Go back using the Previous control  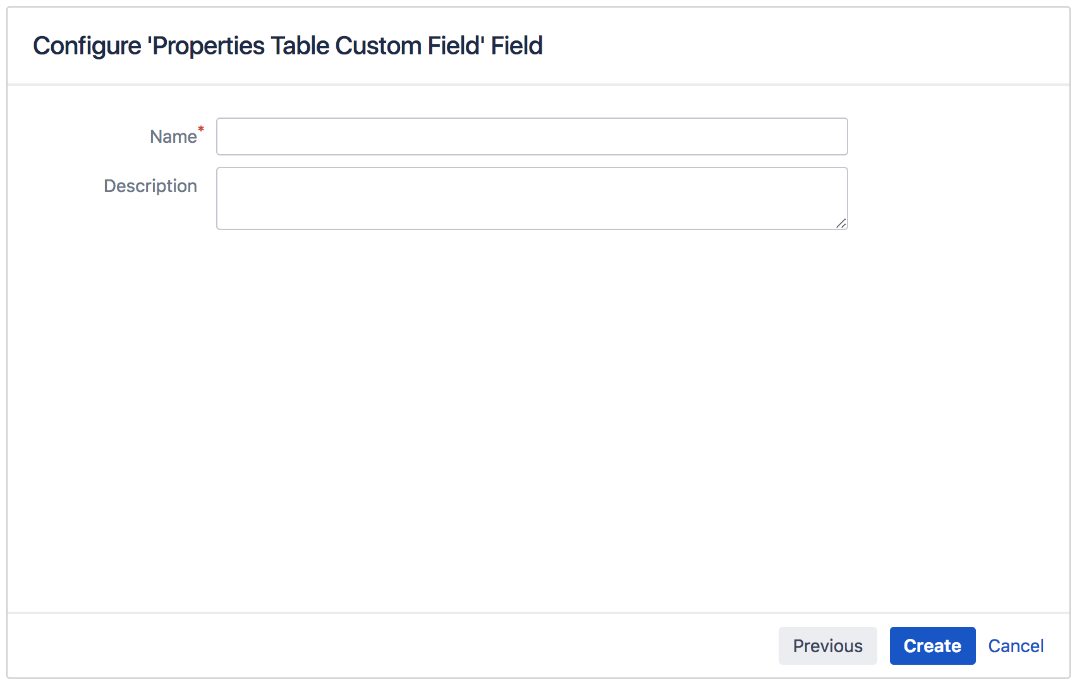[x=828, y=645]
